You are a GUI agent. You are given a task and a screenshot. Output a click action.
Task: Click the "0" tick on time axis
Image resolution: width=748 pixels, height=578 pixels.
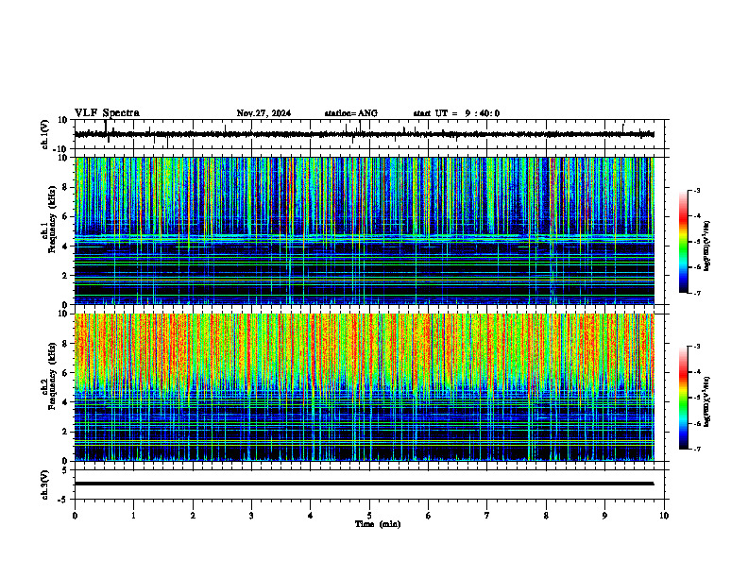pos(75,516)
